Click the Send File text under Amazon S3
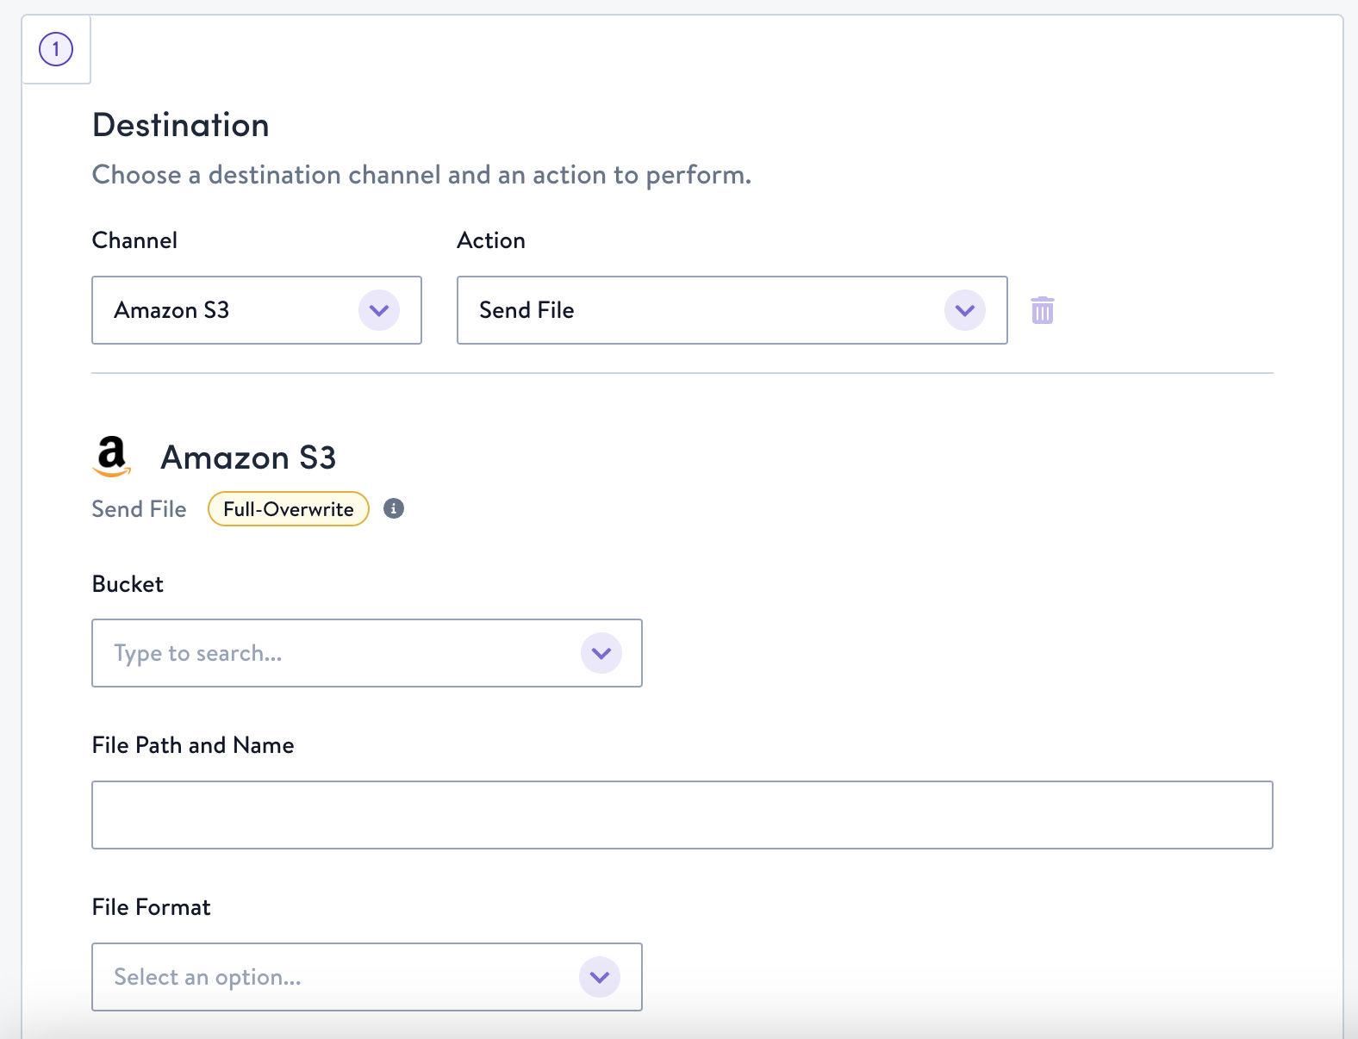Image resolution: width=1358 pixels, height=1039 pixels. coord(140,509)
